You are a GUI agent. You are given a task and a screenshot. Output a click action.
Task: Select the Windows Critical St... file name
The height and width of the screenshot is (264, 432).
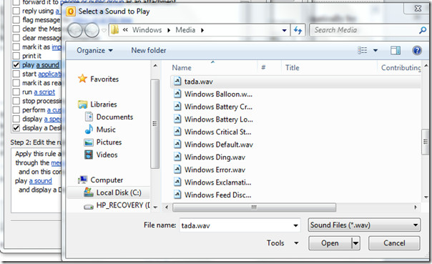tap(217, 132)
